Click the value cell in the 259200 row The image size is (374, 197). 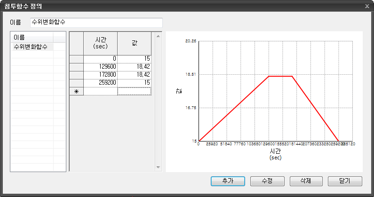point(134,82)
